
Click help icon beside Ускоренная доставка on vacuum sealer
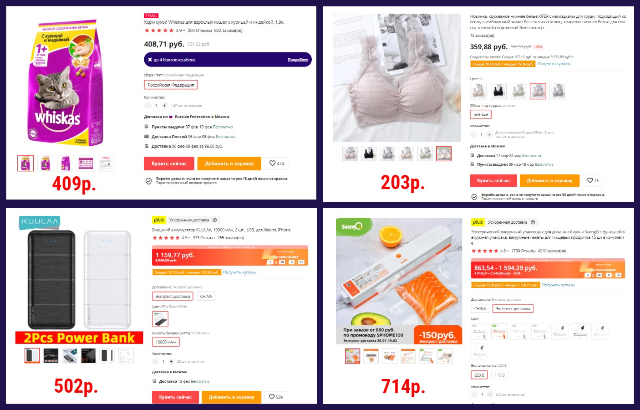click(x=533, y=222)
